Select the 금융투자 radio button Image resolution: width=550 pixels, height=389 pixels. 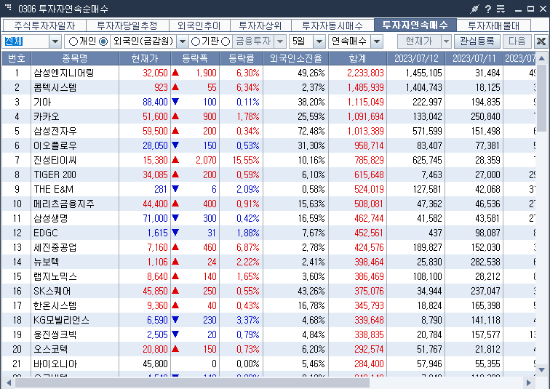[x=226, y=41]
